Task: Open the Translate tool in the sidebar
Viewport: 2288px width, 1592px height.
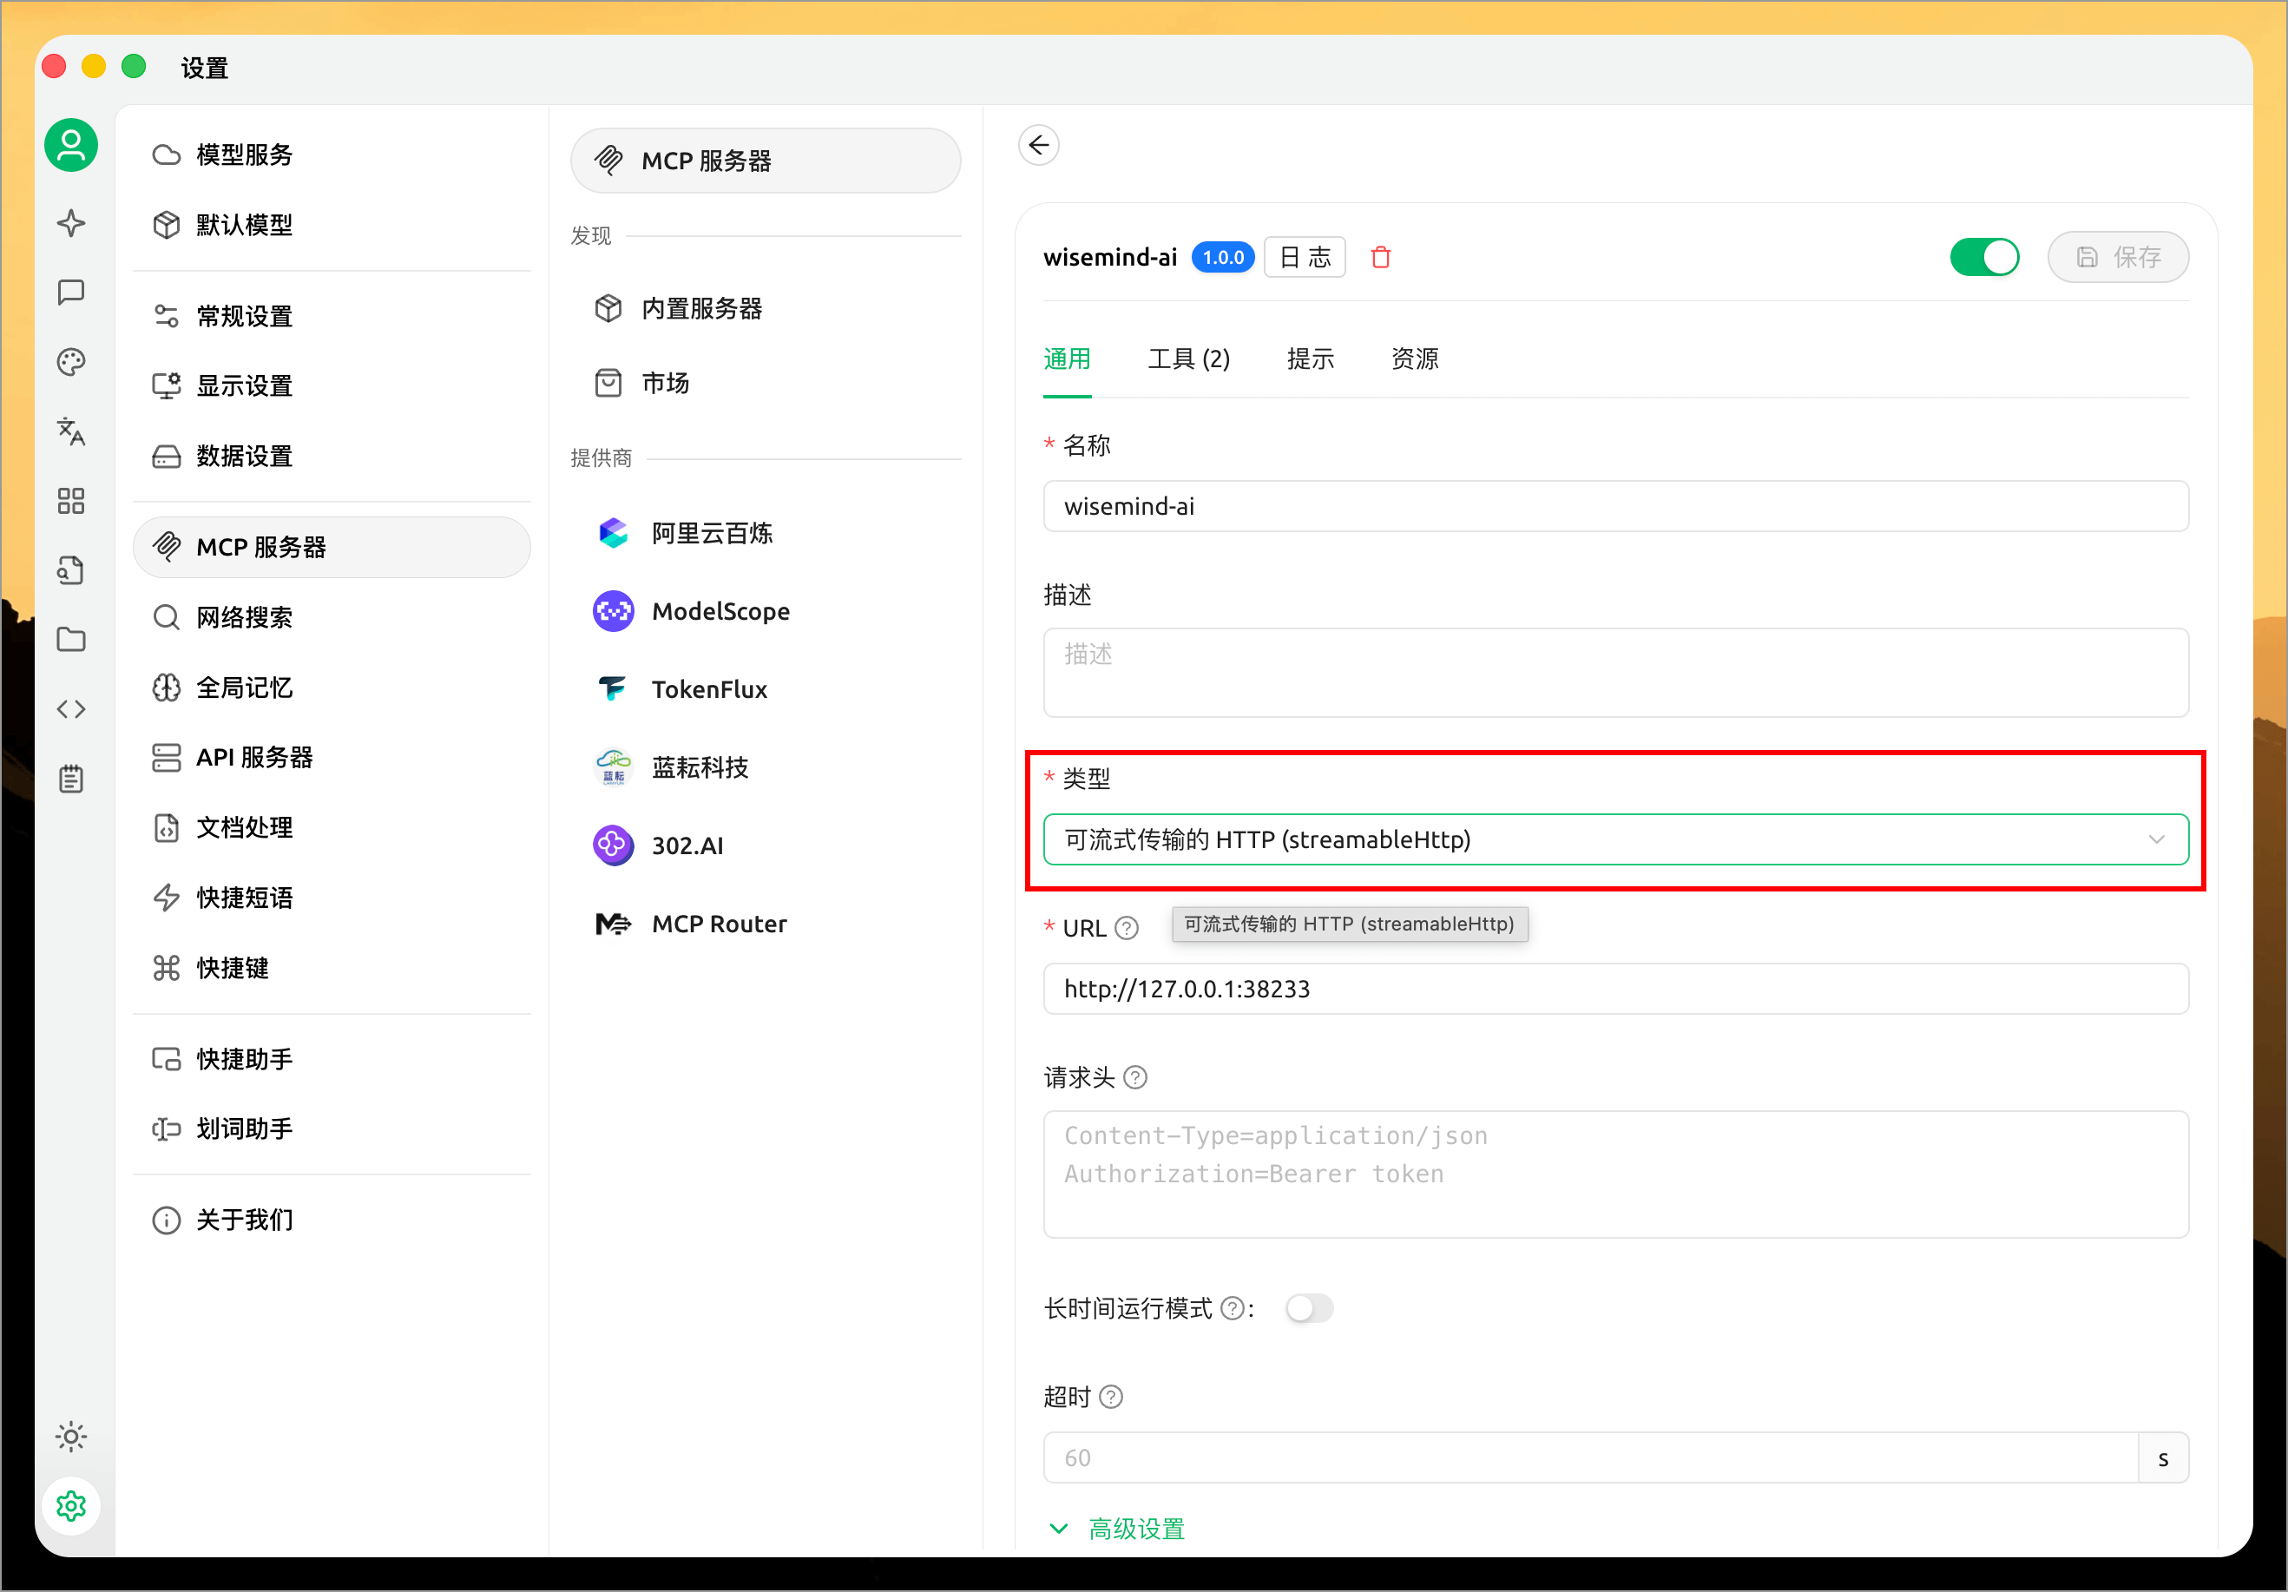Action: coord(72,431)
